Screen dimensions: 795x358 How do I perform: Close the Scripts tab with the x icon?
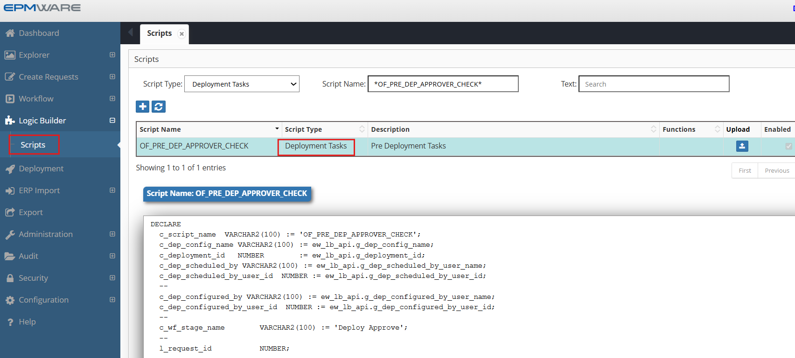[x=181, y=34]
